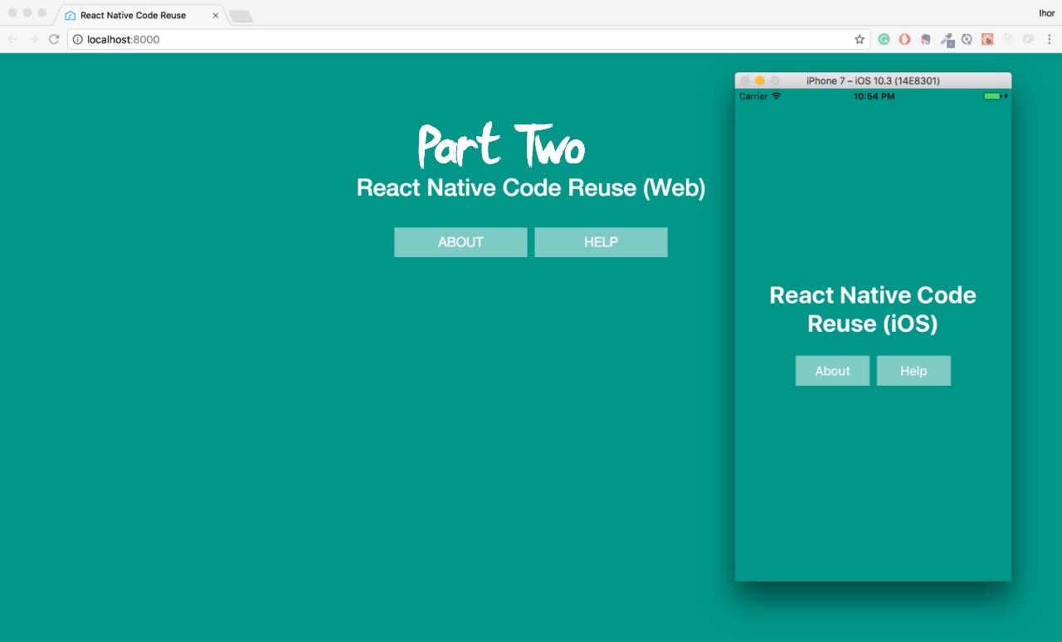Screen dimensions: 1062x642
Task: Click the red stop-hand blocker extension
Action: tap(904, 39)
